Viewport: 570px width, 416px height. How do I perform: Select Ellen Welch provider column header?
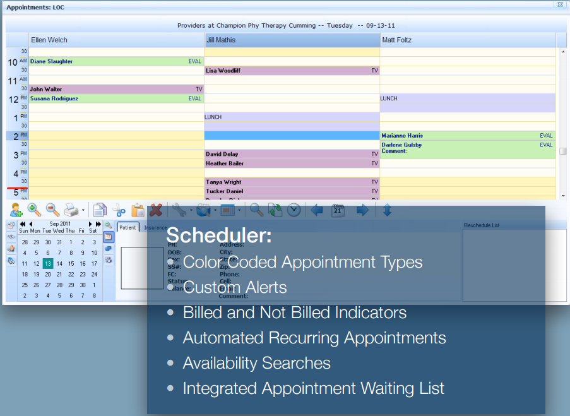[116, 40]
